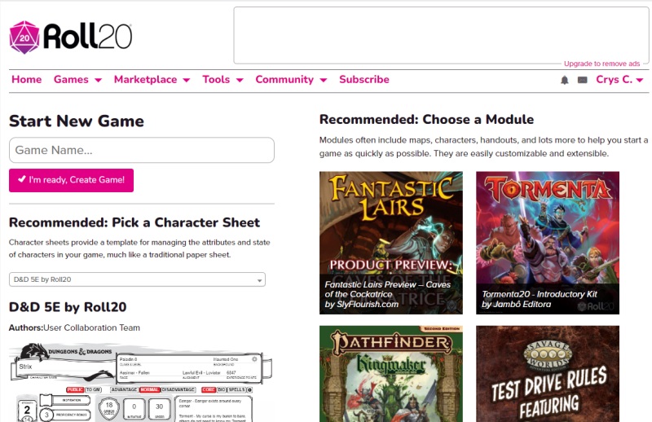Click the Roll20 d20 logo icon
Image resolution: width=652 pixels, height=422 pixels.
click(x=24, y=37)
